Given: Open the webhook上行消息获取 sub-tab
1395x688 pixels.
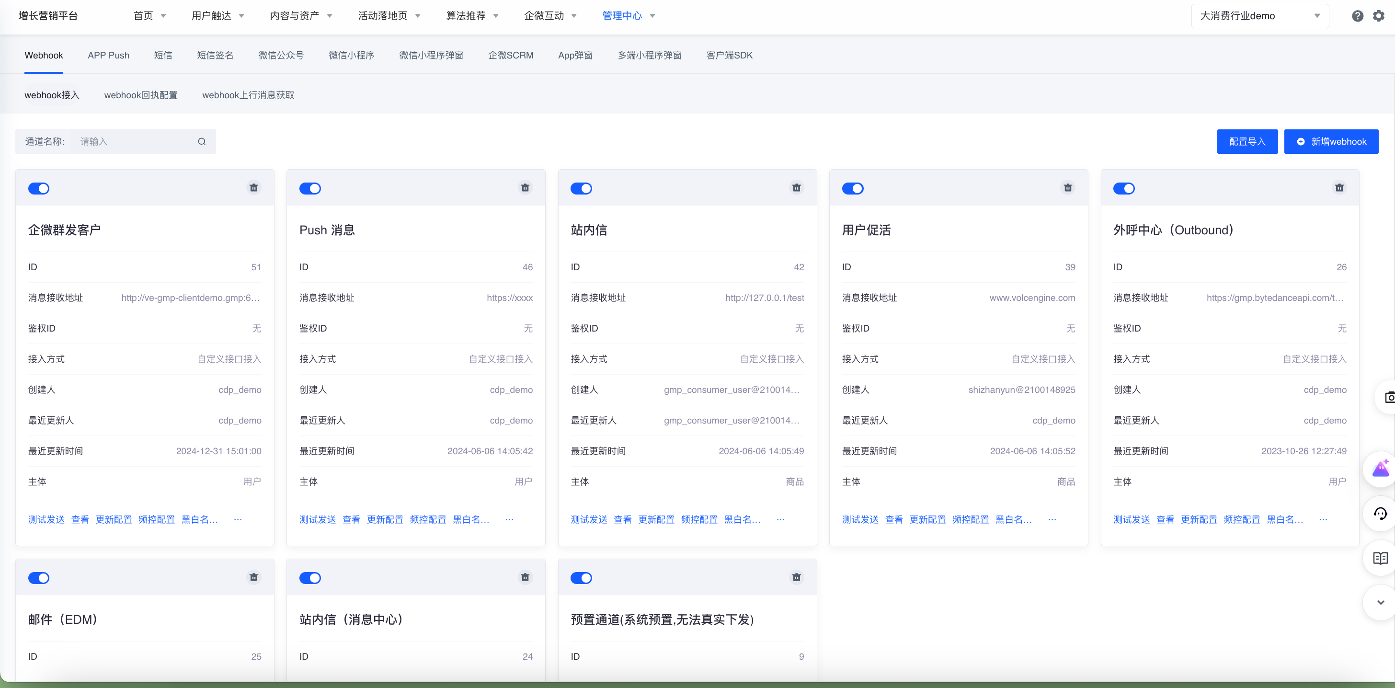Looking at the screenshot, I should pos(248,95).
